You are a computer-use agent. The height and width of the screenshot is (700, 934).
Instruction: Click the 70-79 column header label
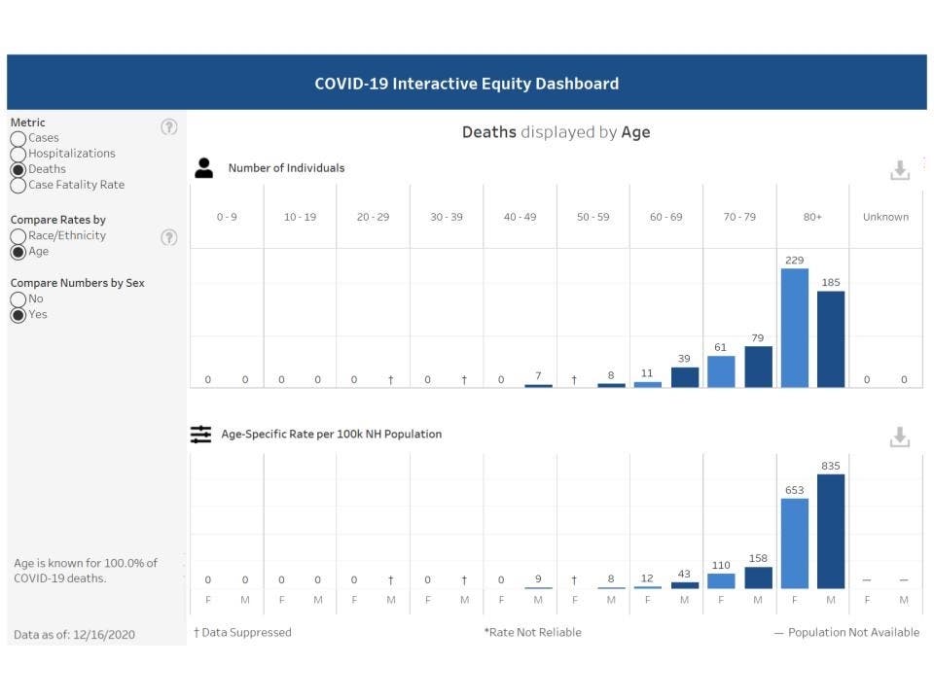coord(738,216)
